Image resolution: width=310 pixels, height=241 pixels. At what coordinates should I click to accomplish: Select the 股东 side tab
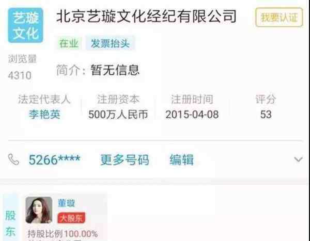coord(10,223)
